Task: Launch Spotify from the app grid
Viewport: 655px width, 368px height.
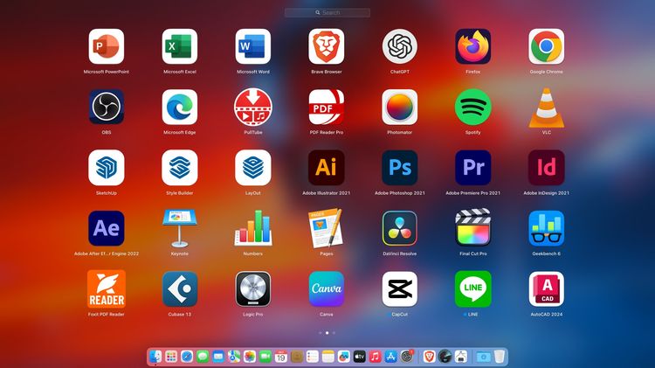Action: pos(472,107)
